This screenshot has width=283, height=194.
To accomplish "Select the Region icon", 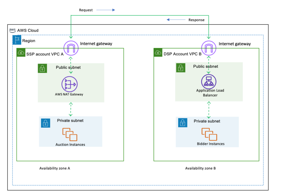I will point(17,40).
